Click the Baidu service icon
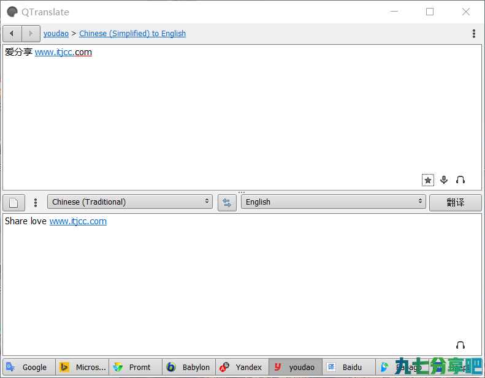 [331, 367]
